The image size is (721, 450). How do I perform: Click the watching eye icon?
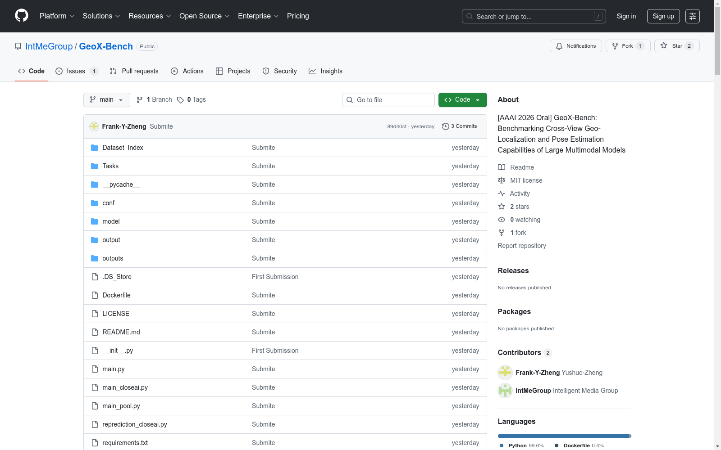(502, 220)
